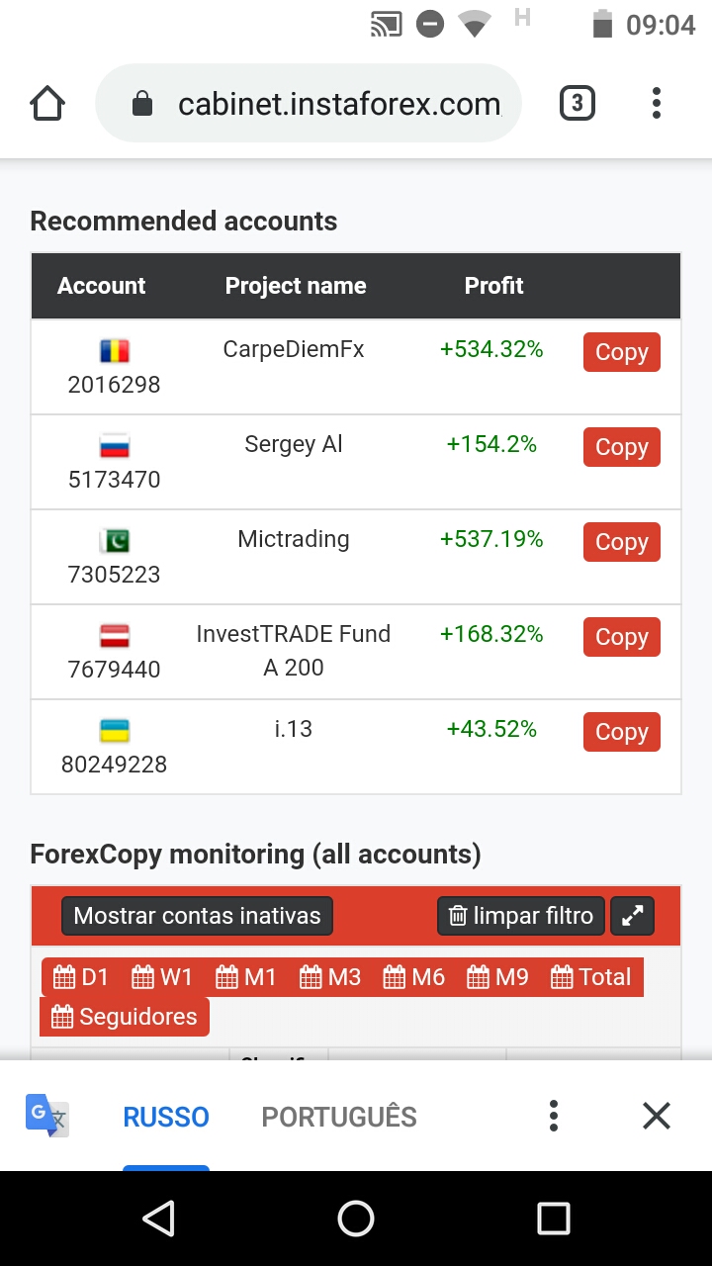This screenshot has height=1266, width=712.
Task: Switch translation to PORTUGUÊS tab
Action: click(339, 1117)
